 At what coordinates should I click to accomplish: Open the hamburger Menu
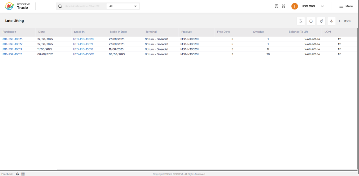click(346, 6)
